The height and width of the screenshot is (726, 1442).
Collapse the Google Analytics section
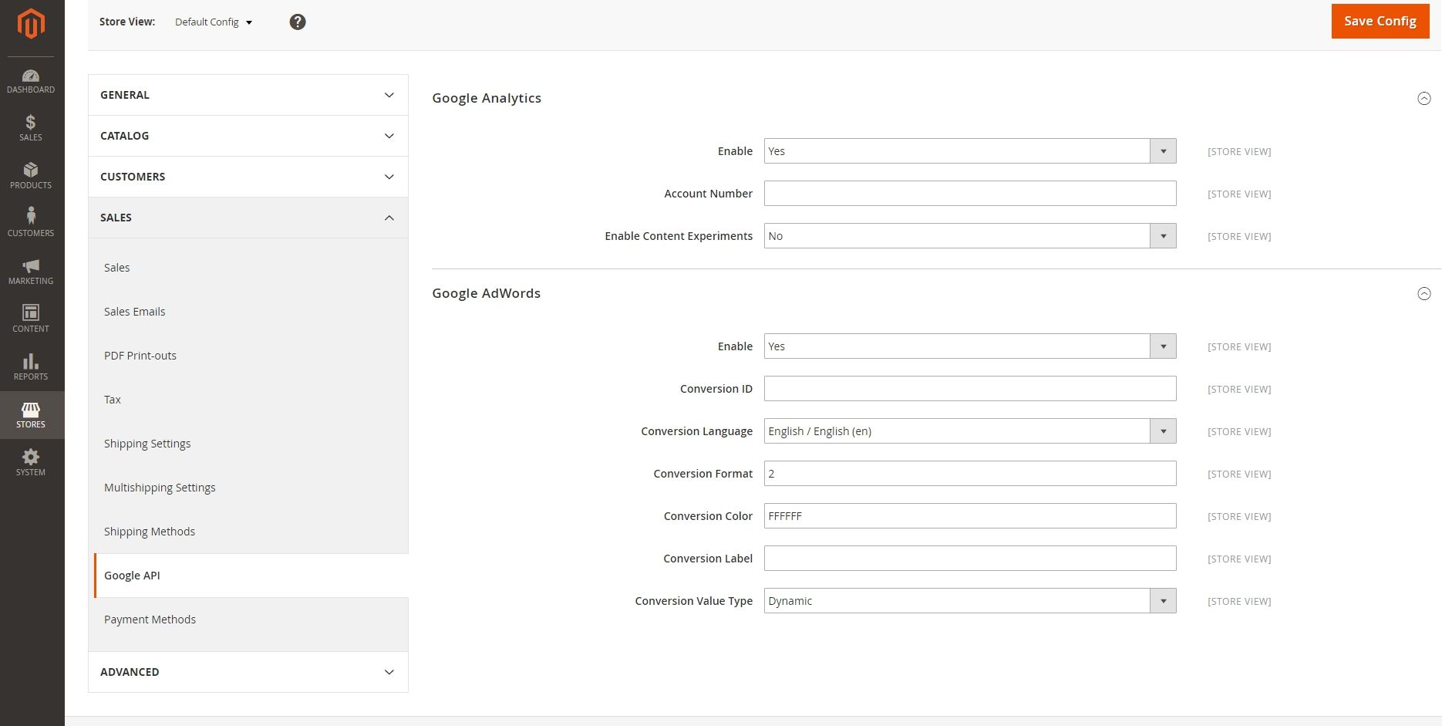tap(1424, 98)
